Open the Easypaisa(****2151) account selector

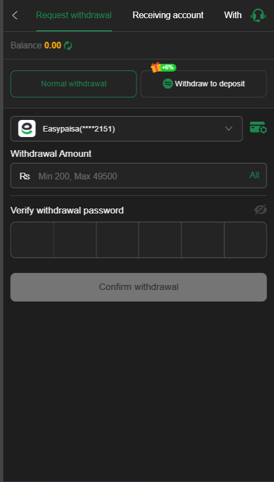[126, 129]
